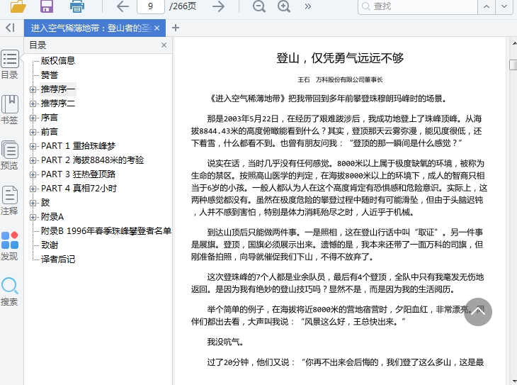517x385 pixels.
Task: Go to the next page arrow
Action: [x=219, y=6]
